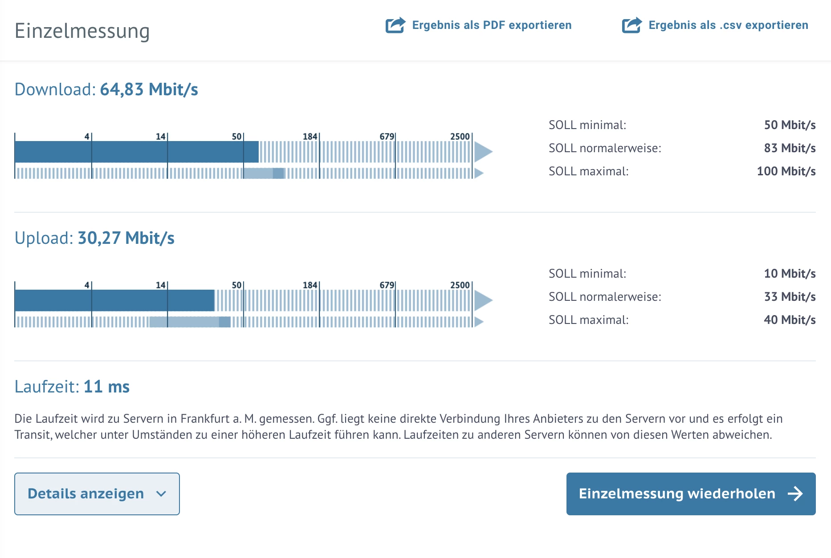Image resolution: width=831 pixels, height=558 pixels.
Task: Click the Download 64,83 Mbit/s heading
Action: (106, 89)
